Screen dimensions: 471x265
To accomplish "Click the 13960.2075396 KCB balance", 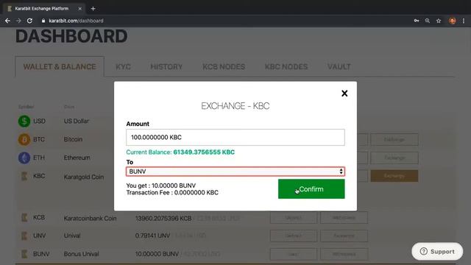I will (163, 219).
